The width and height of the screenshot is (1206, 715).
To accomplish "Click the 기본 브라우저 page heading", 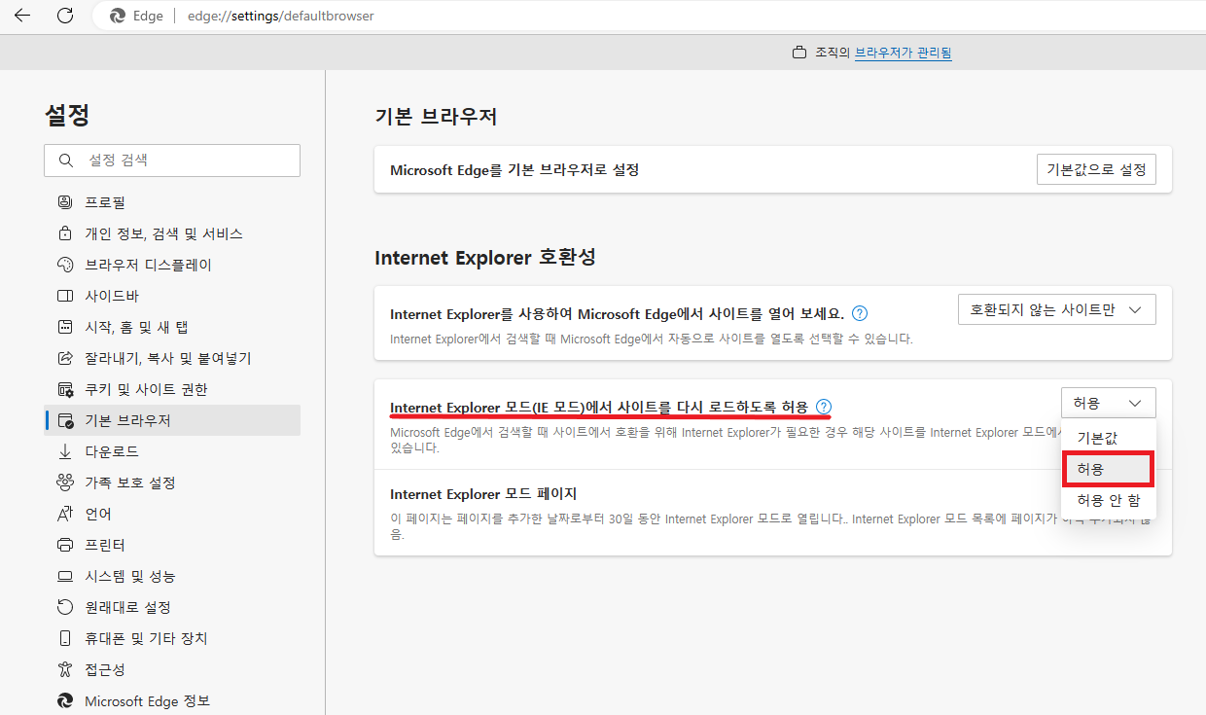I will pyautogui.click(x=436, y=117).
